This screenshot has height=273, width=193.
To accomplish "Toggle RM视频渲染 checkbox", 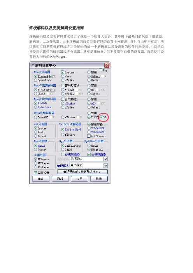I will point(63,154).
